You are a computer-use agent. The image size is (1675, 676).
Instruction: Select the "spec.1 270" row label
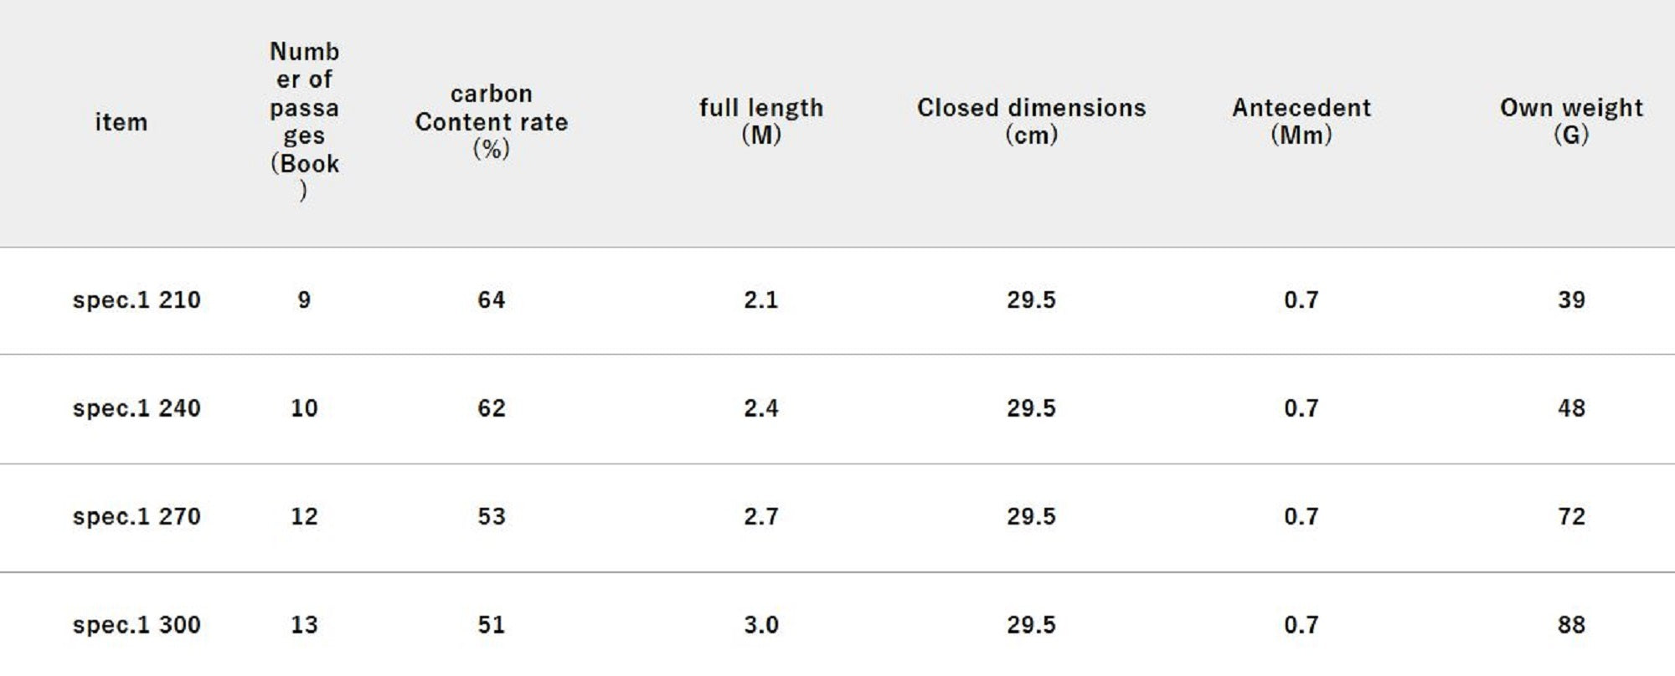click(137, 517)
